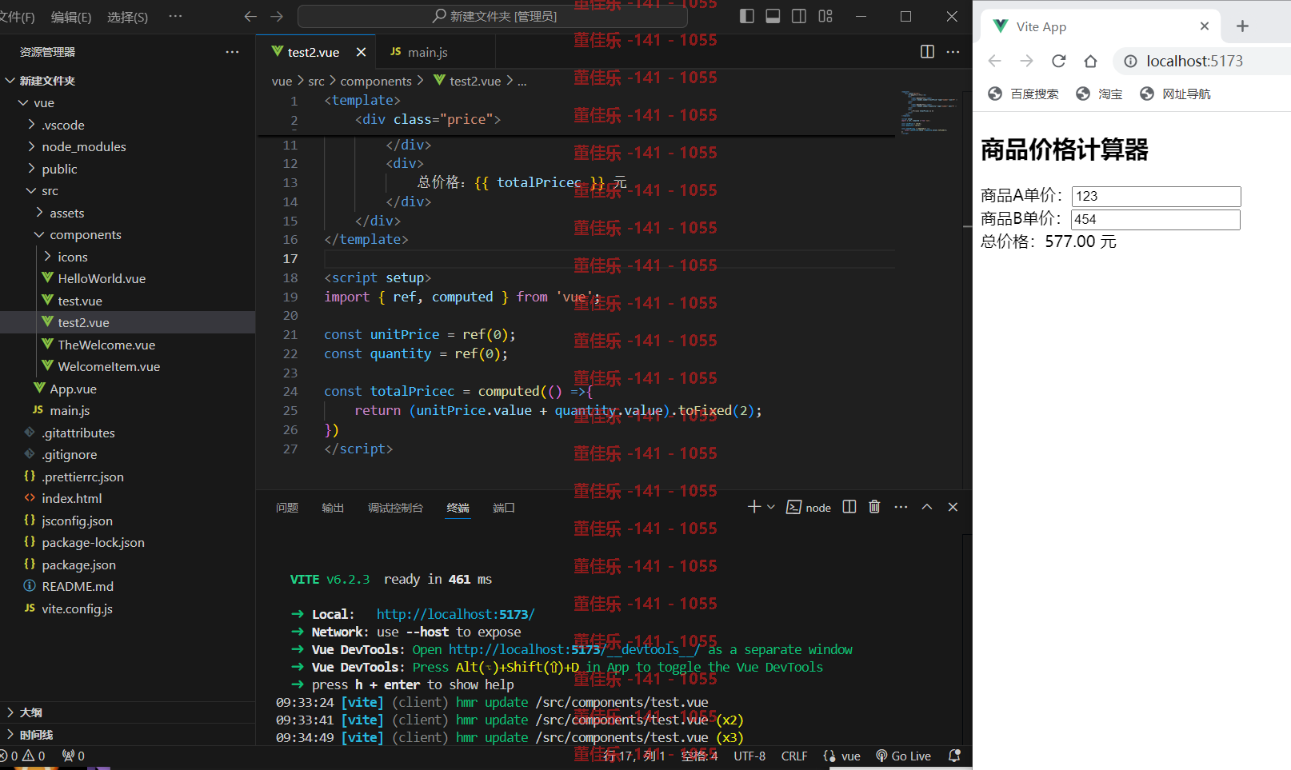The height and width of the screenshot is (770, 1291).
Task: Close the test2.vue editor tab
Action: tap(361, 52)
